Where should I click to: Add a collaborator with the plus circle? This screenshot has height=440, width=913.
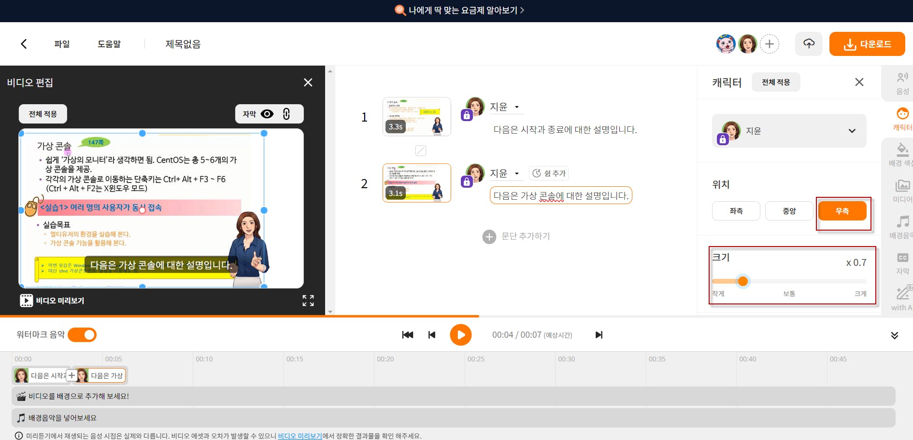pos(770,44)
